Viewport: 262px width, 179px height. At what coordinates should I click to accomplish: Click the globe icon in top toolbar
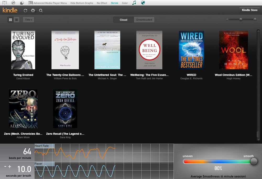click(x=143, y=3)
